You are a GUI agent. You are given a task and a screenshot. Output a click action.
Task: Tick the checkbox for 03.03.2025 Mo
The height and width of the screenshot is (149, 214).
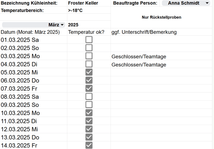tap(89, 56)
